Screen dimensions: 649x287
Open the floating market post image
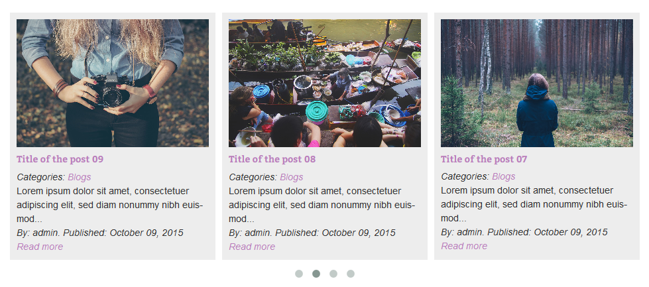[325, 83]
